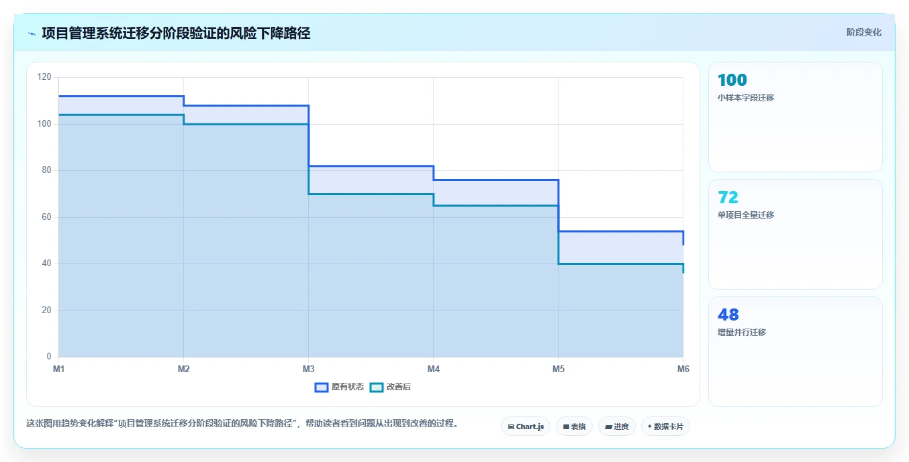
Task: Click the M2 axis label
Action: coord(183,369)
